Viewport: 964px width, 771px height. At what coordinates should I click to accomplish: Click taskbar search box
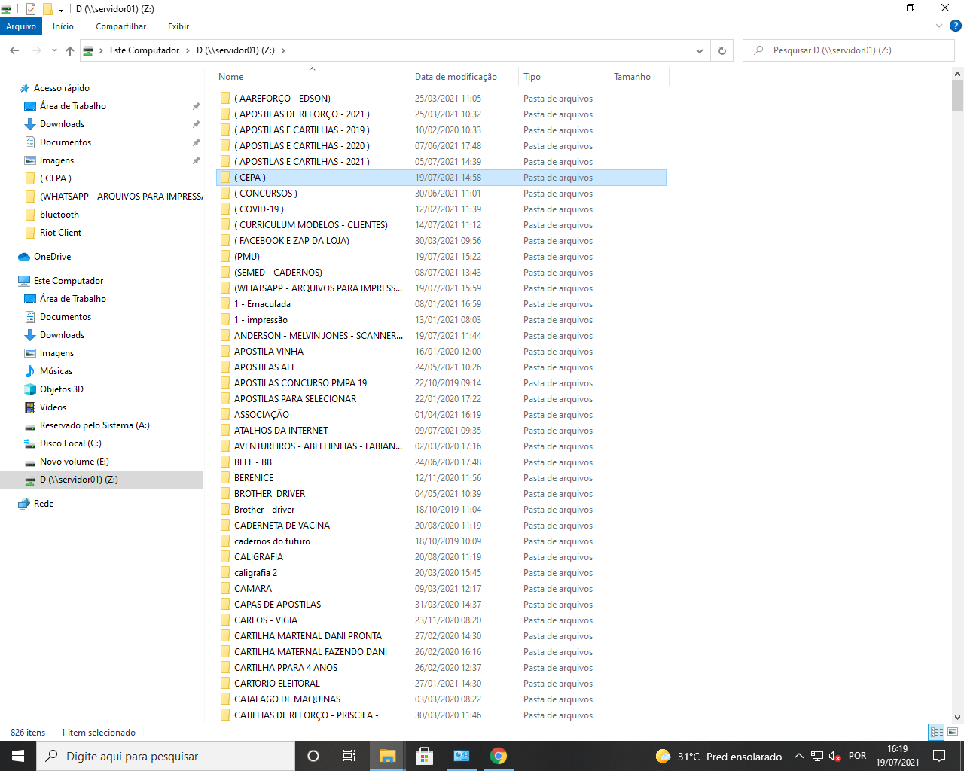click(x=166, y=756)
